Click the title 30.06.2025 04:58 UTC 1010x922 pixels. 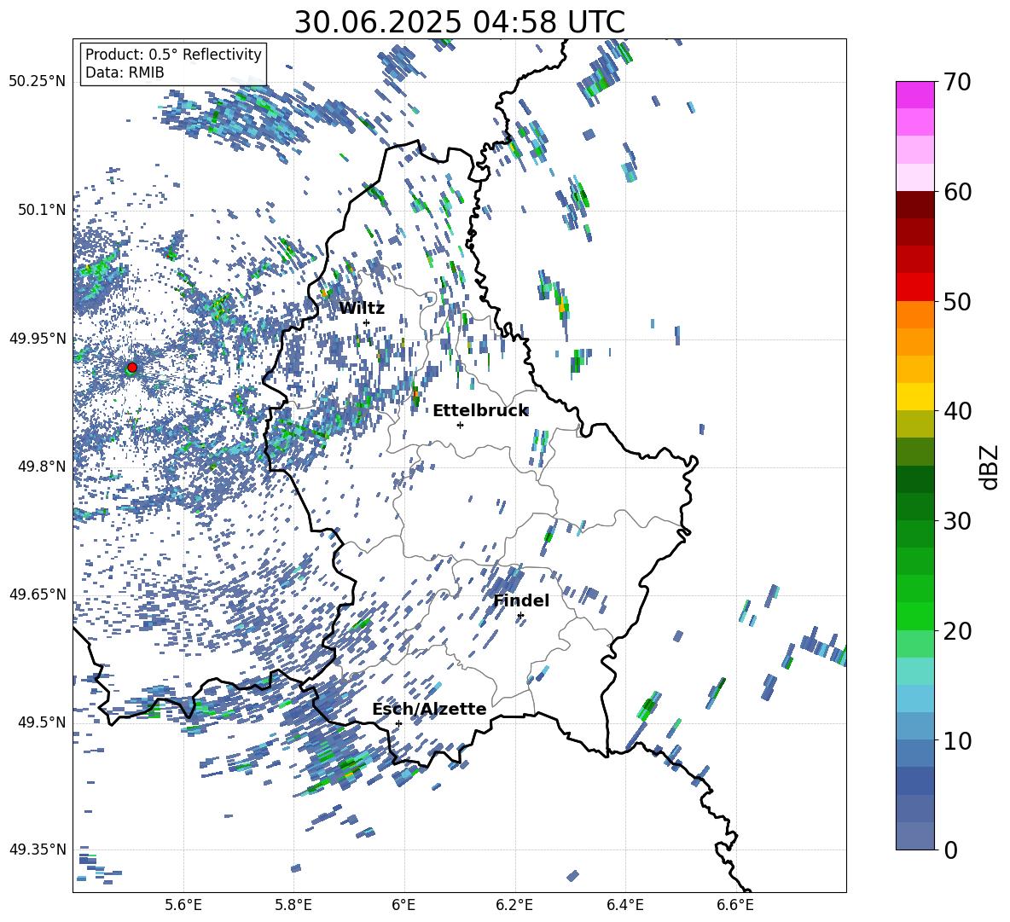tap(460, 22)
